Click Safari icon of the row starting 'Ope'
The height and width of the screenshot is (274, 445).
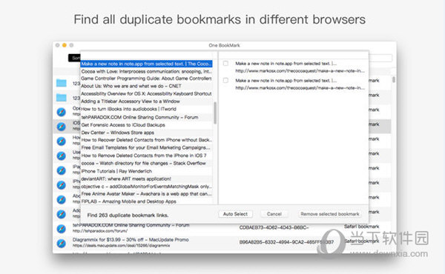pyautogui.click(x=61, y=113)
